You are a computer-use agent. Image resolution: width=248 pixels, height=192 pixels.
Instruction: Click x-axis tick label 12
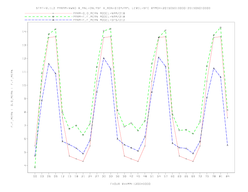pos(63,176)
